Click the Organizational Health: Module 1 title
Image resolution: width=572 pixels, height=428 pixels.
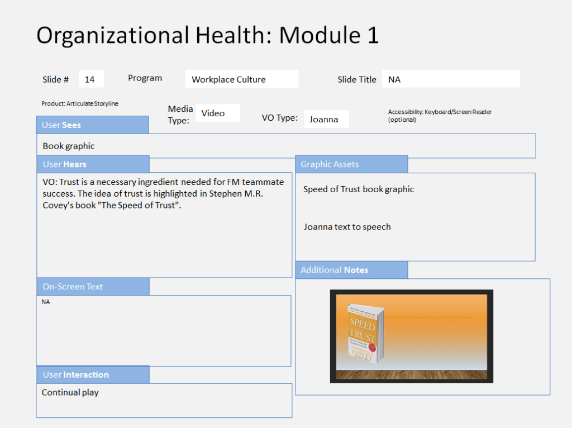coord(207,36)
